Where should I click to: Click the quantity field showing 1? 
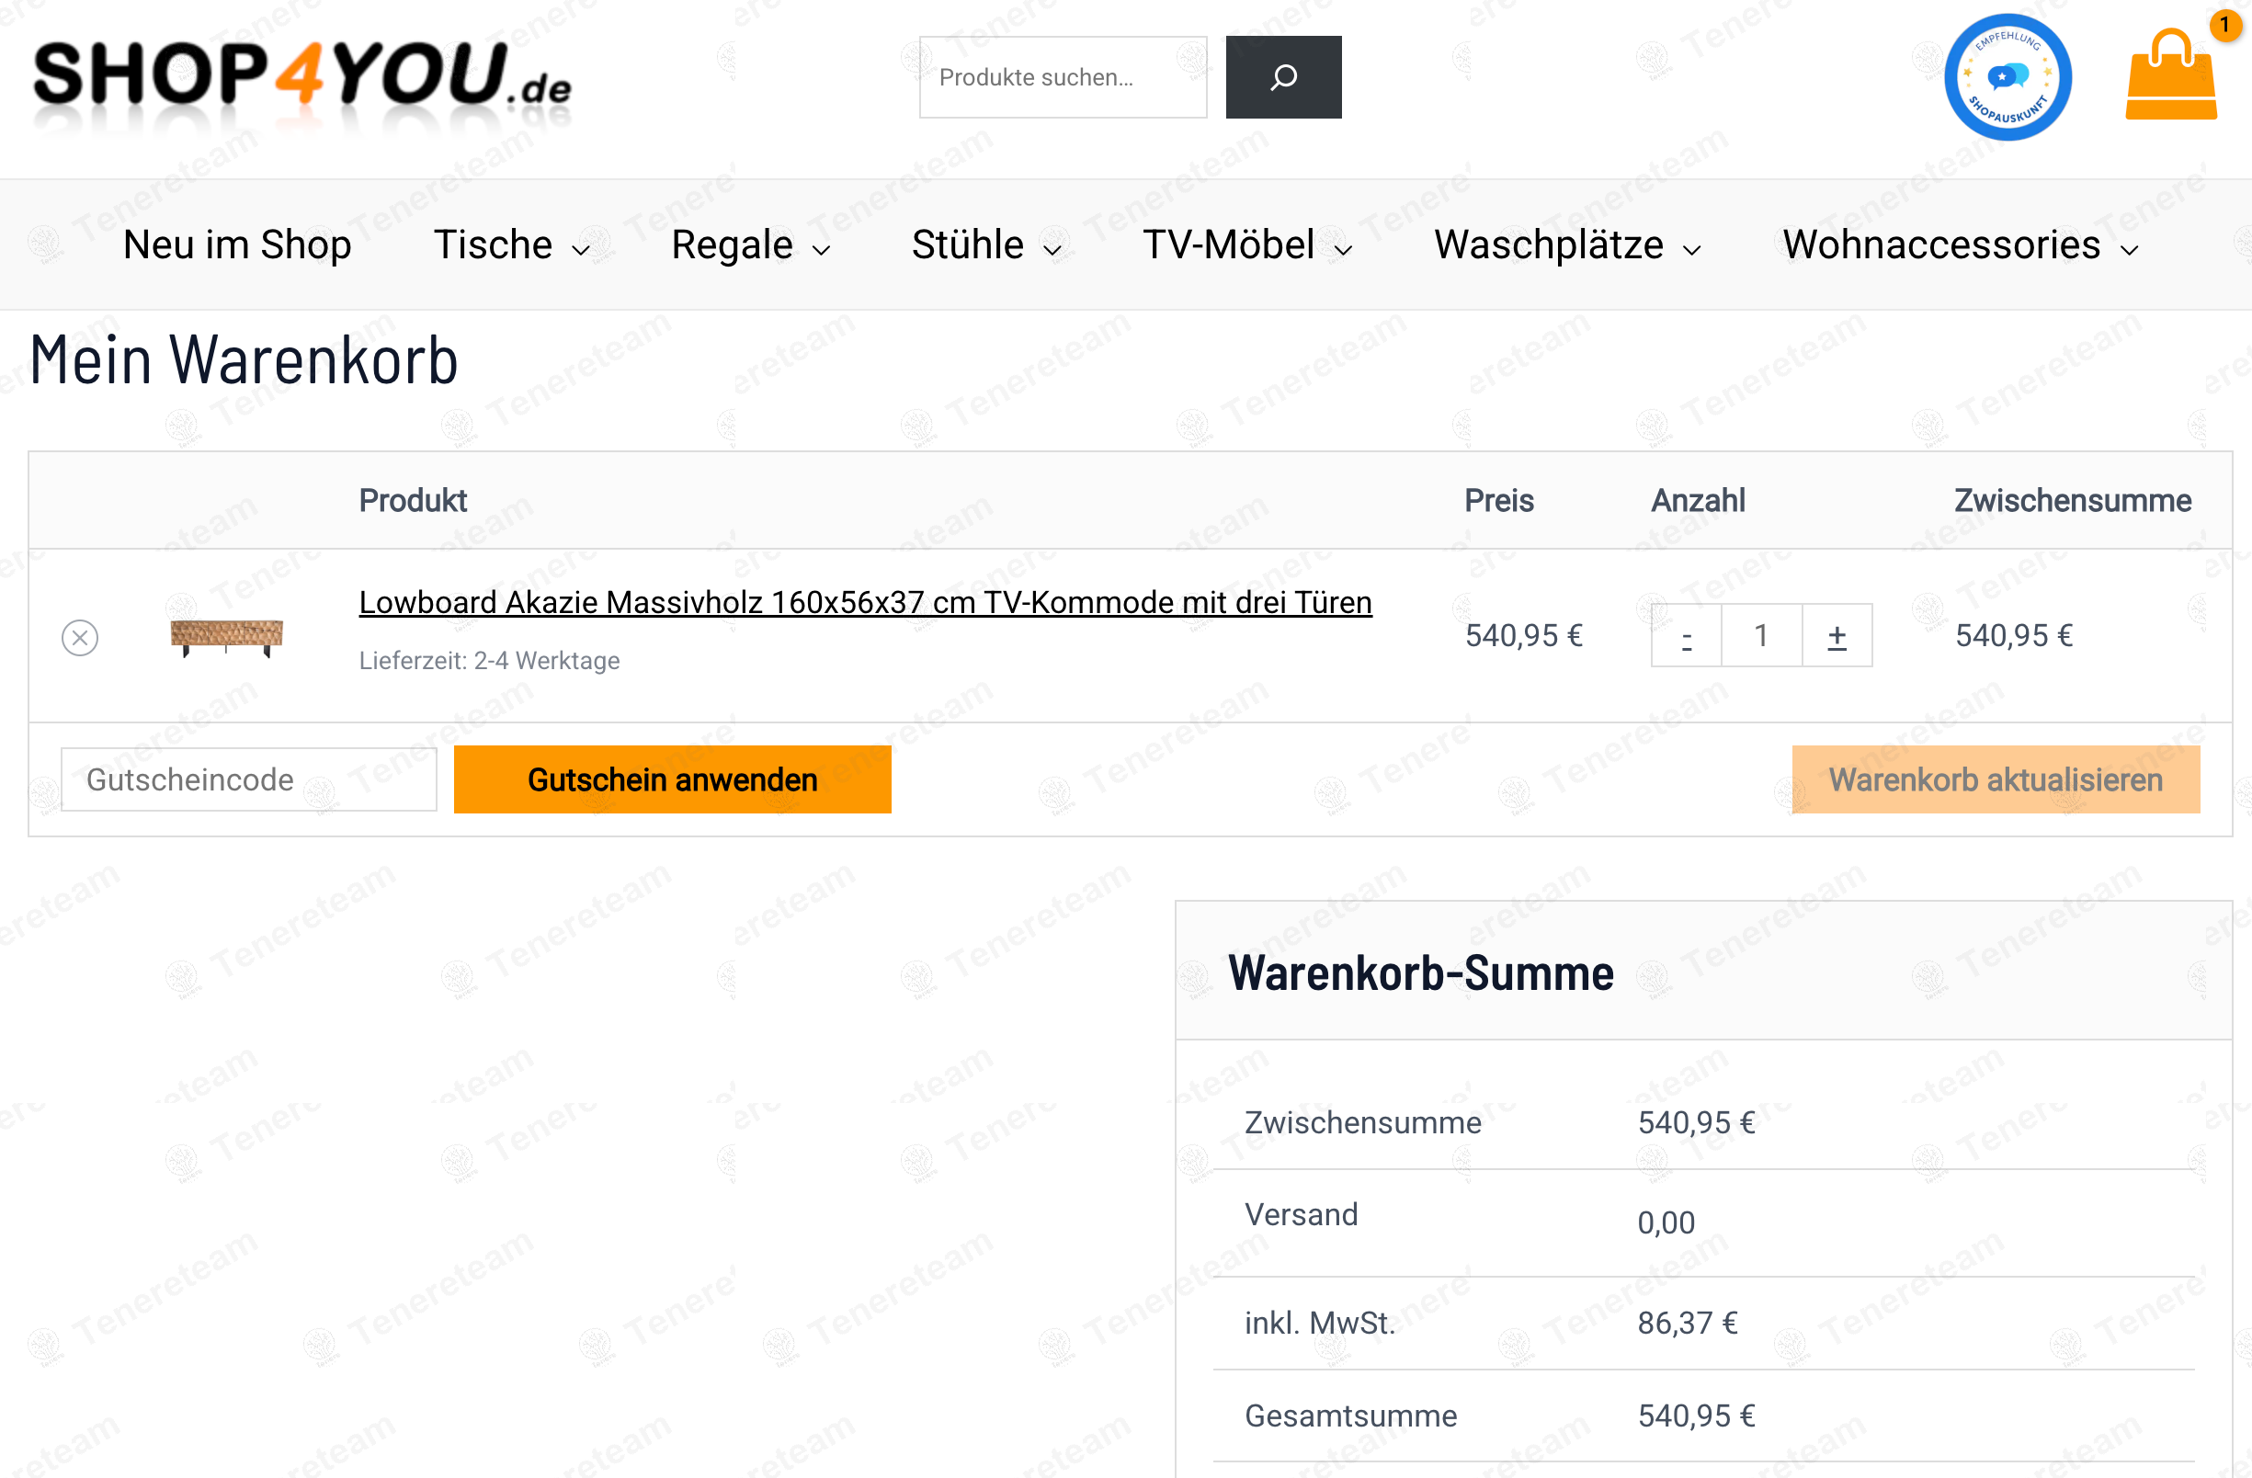coord(1761,636)
